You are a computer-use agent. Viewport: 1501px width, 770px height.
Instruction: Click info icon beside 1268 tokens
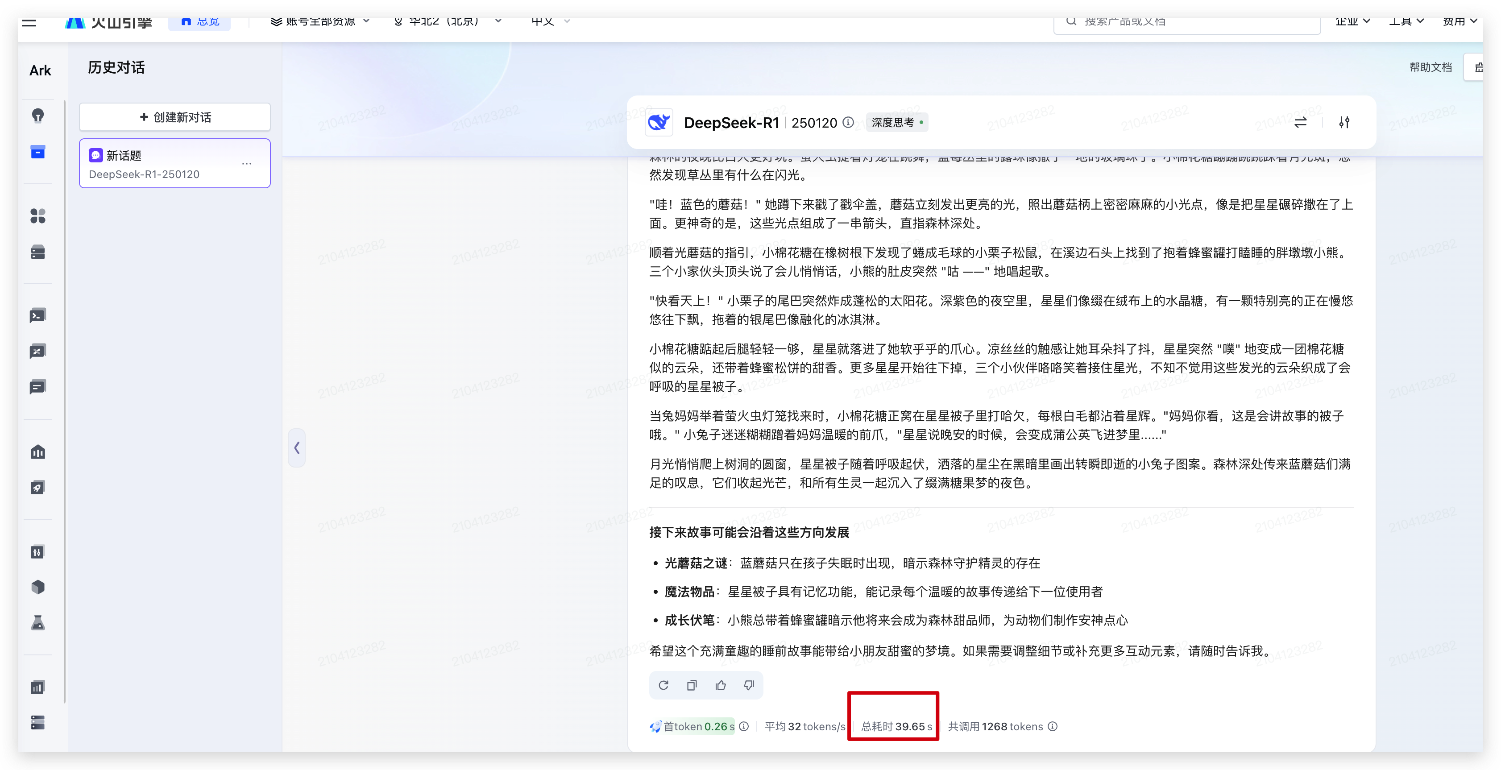click(1052, 726)
